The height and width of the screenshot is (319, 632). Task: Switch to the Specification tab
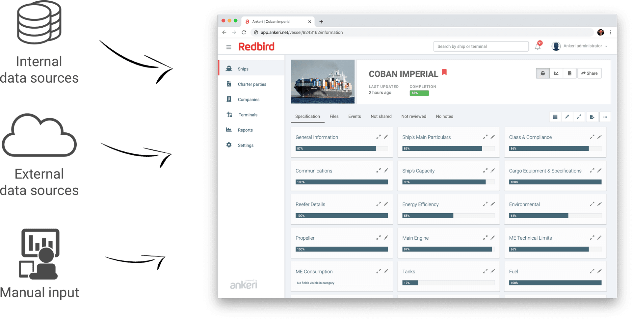pos(307,117)
